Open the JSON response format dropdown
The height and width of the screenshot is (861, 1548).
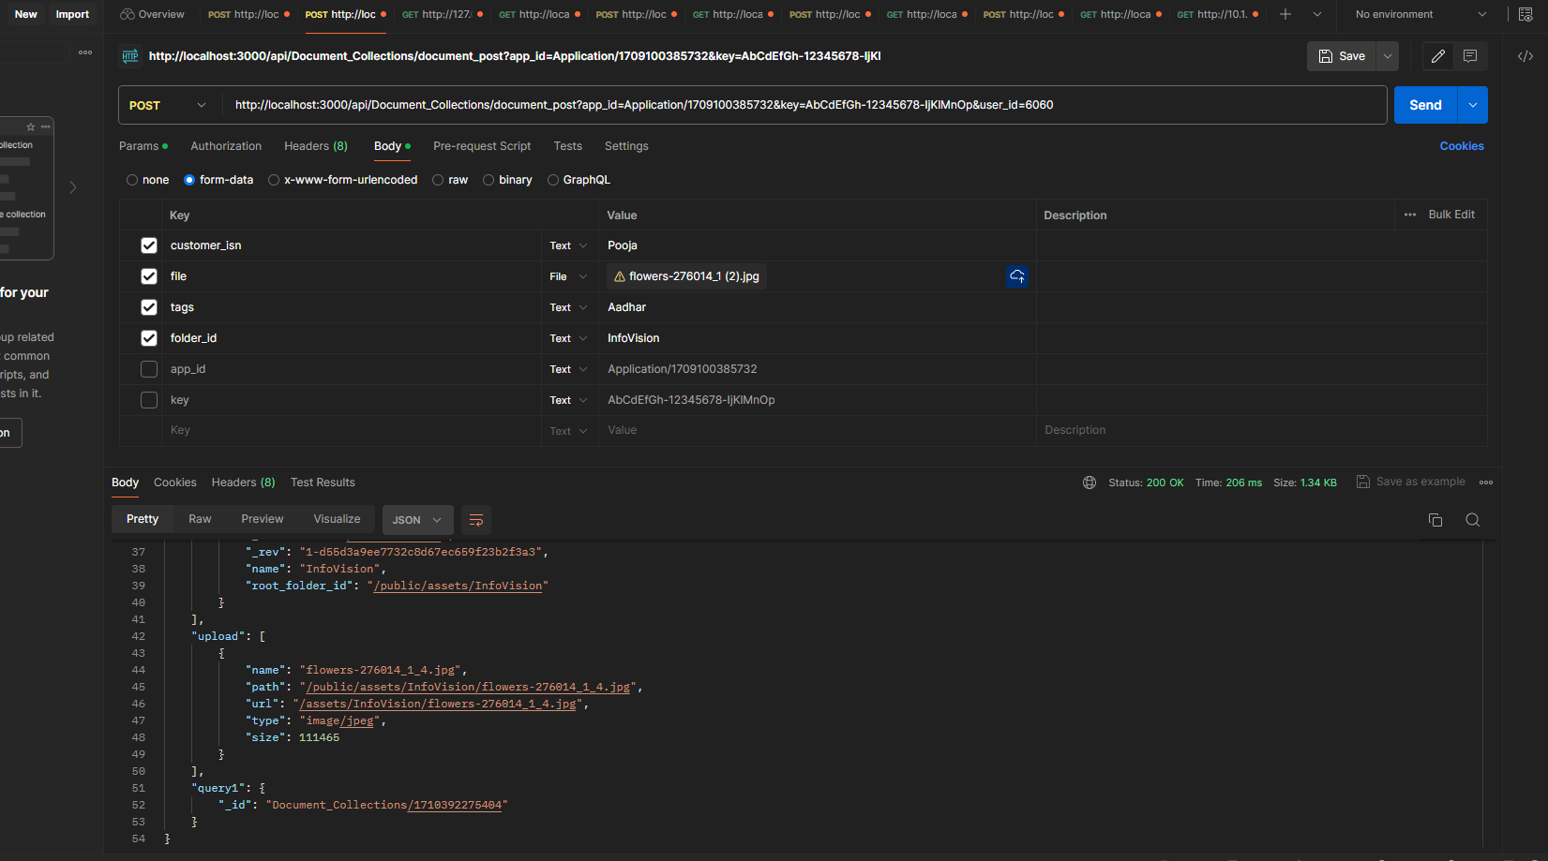(x=417, y=519)
